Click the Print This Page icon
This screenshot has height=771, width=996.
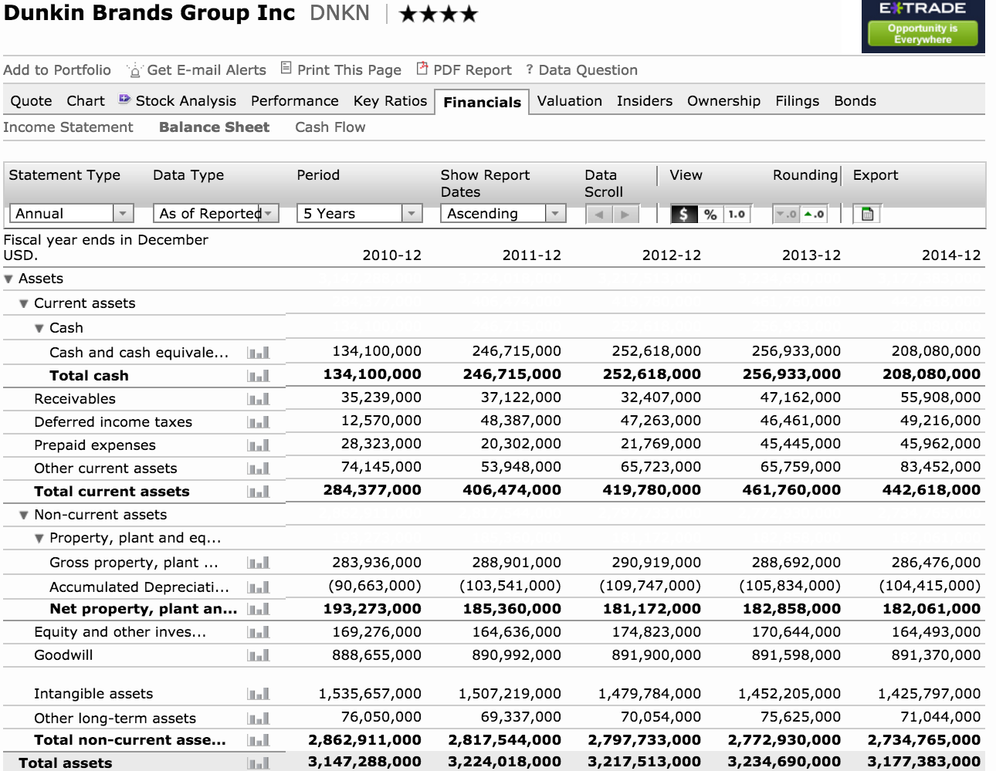point(286,68)
